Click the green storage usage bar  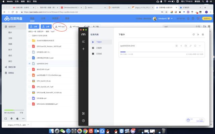click(x=14, y=110)
